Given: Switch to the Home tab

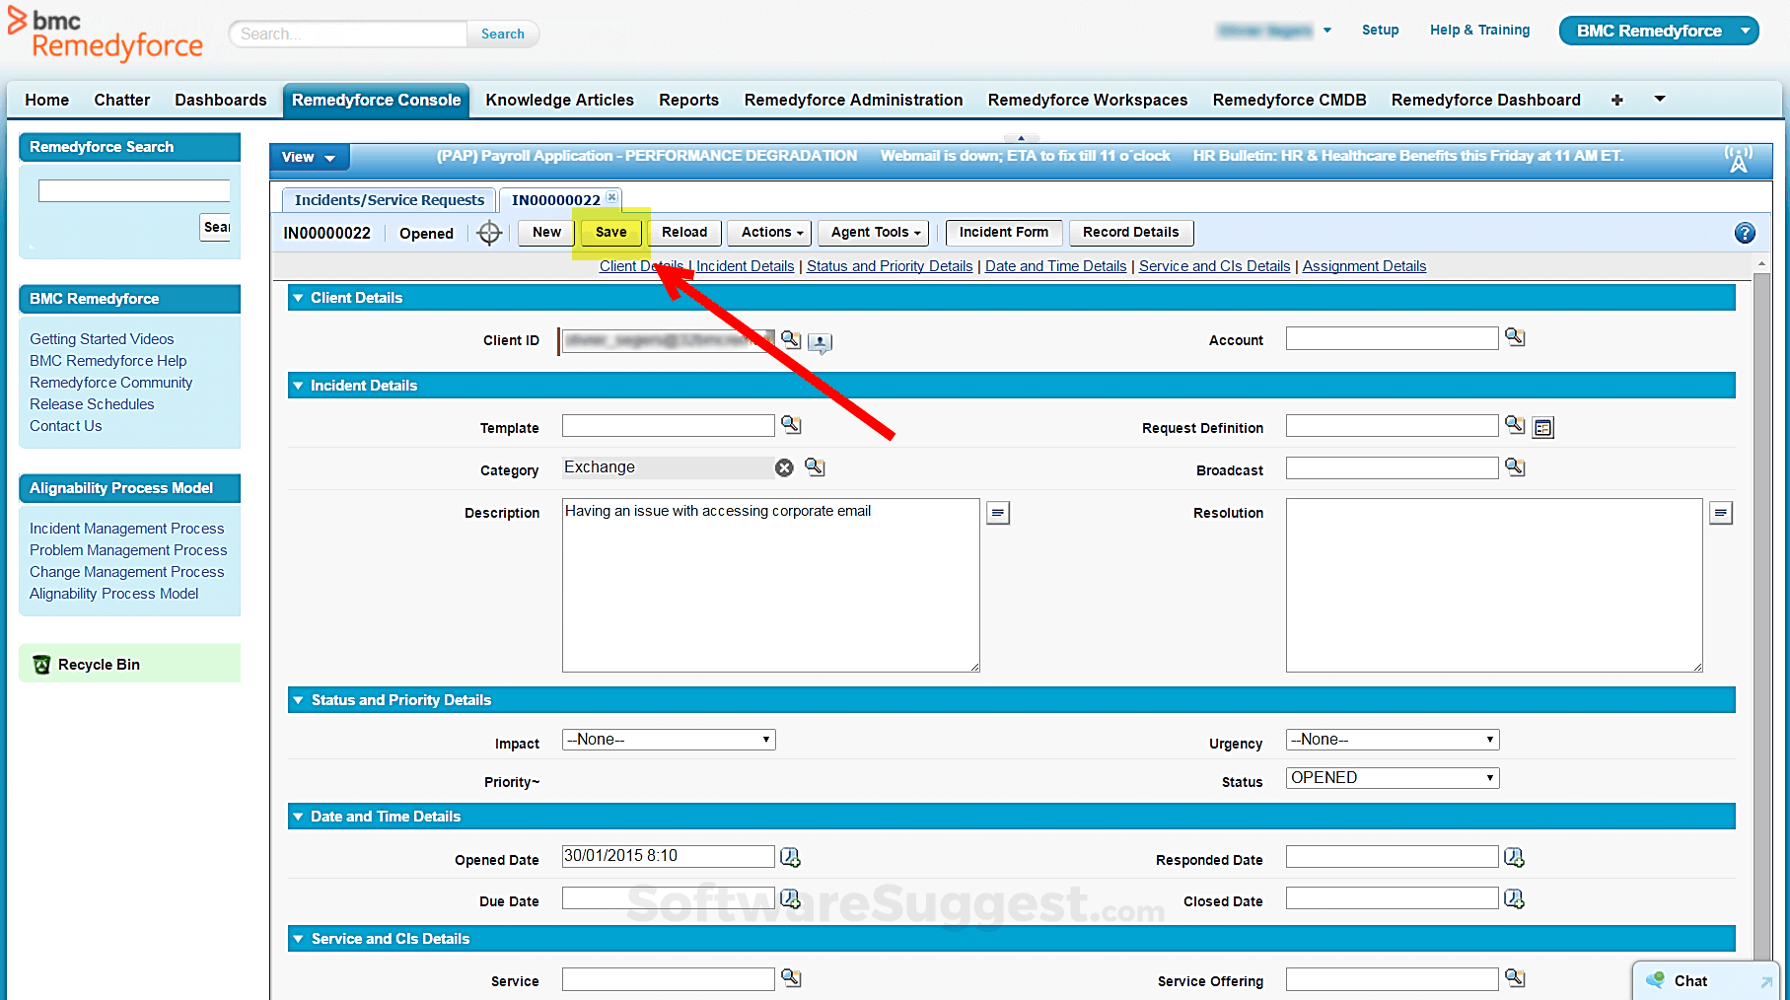Looking at the screenshot, I should tap(47, 100).
